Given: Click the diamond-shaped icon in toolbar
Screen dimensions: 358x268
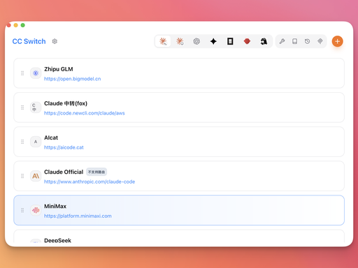Looking at the screenshot, I should coord(320,41).
